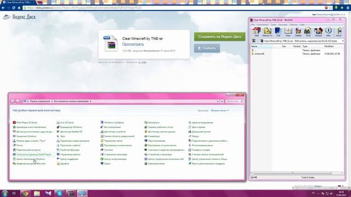Open the Wizard tool in WinRAR

318,32
